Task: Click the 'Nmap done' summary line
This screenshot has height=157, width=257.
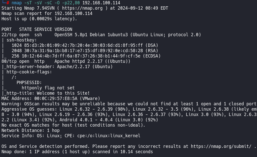Action: tap(77, 152)
